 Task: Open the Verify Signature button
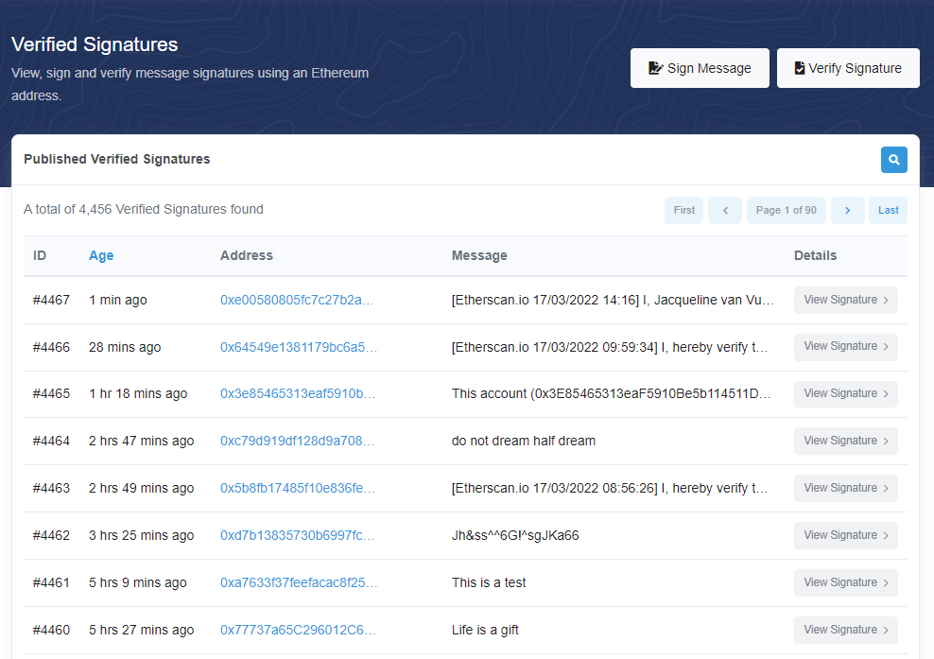848,68
